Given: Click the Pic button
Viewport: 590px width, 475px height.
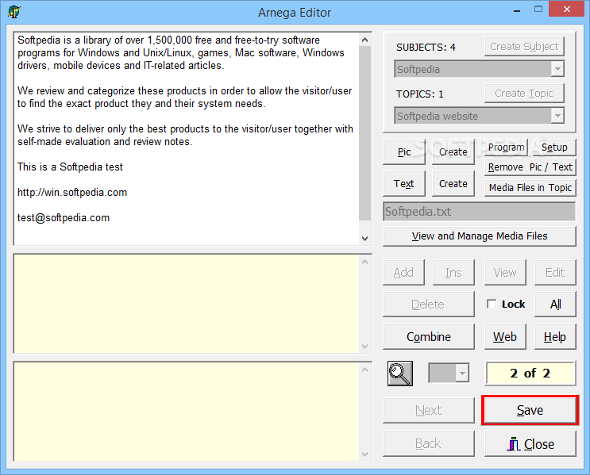Looking at the screenshot, I should 404,151.
